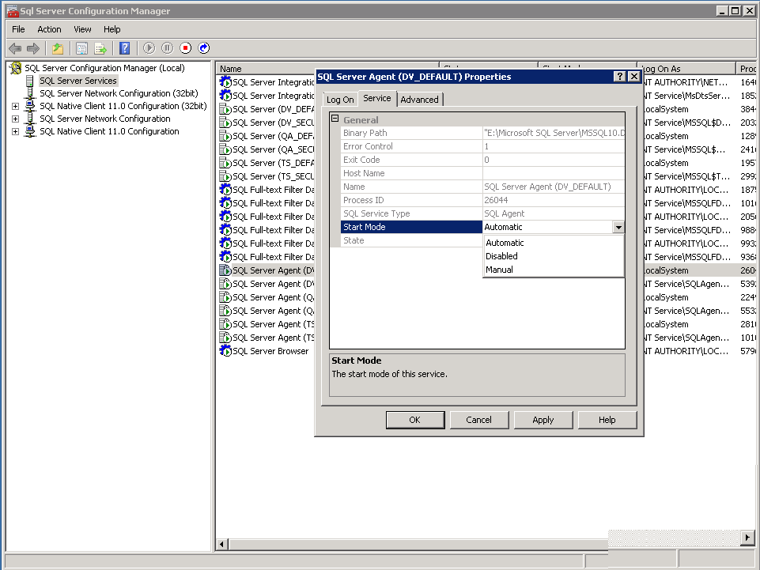Click the SQL Server Services tree node icon
Screen dimensions: 760x570
coord(30,81)
